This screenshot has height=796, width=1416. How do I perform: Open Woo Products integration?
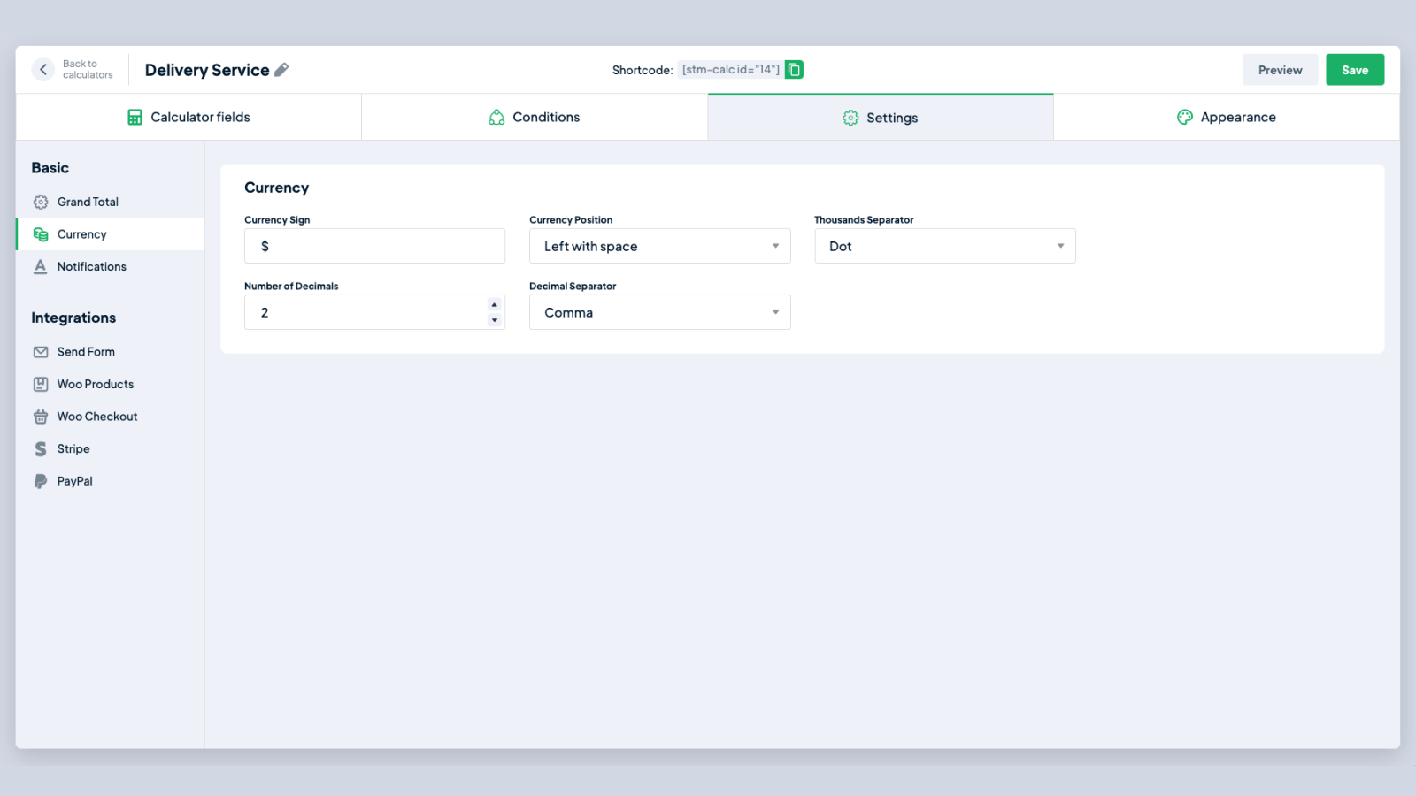point(96,384)
